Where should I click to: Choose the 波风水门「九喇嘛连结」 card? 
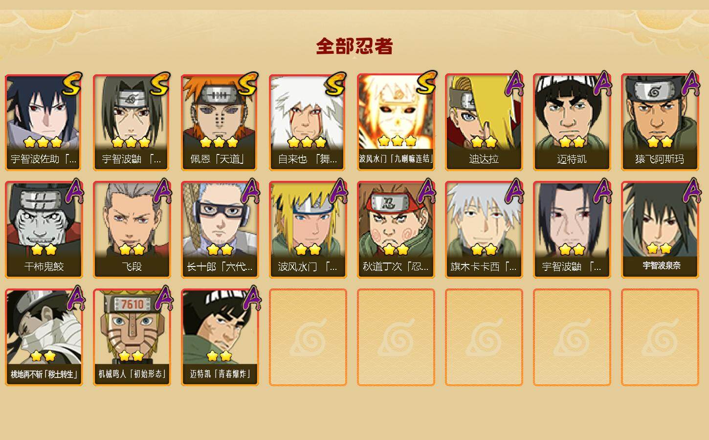396,122
